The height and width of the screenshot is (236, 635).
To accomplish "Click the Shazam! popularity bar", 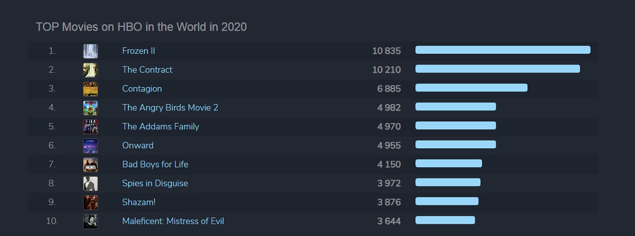I will [447, 201].
